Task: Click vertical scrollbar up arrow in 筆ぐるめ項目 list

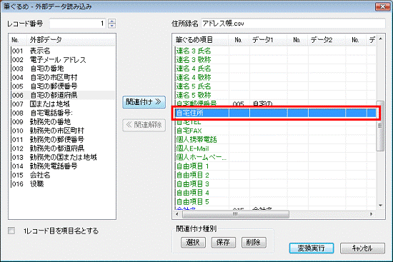Action: coord(380,39)
